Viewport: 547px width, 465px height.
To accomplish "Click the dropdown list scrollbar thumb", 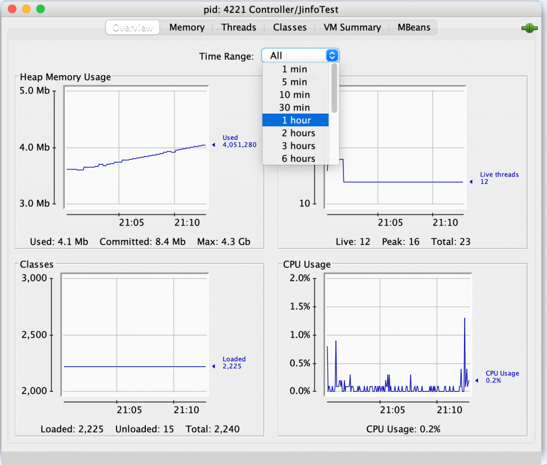I will (x=334, y=88).
